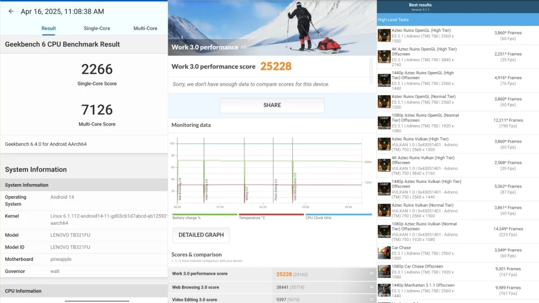Open the DETAILED GRAPH button
This screenshot has height=303, width=539.
[201, 235]
